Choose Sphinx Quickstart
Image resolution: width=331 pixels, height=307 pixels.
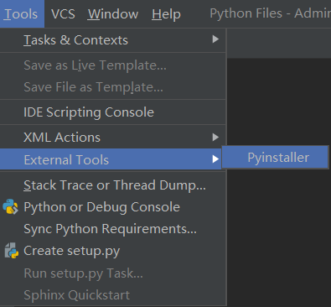tap(112, 295)
